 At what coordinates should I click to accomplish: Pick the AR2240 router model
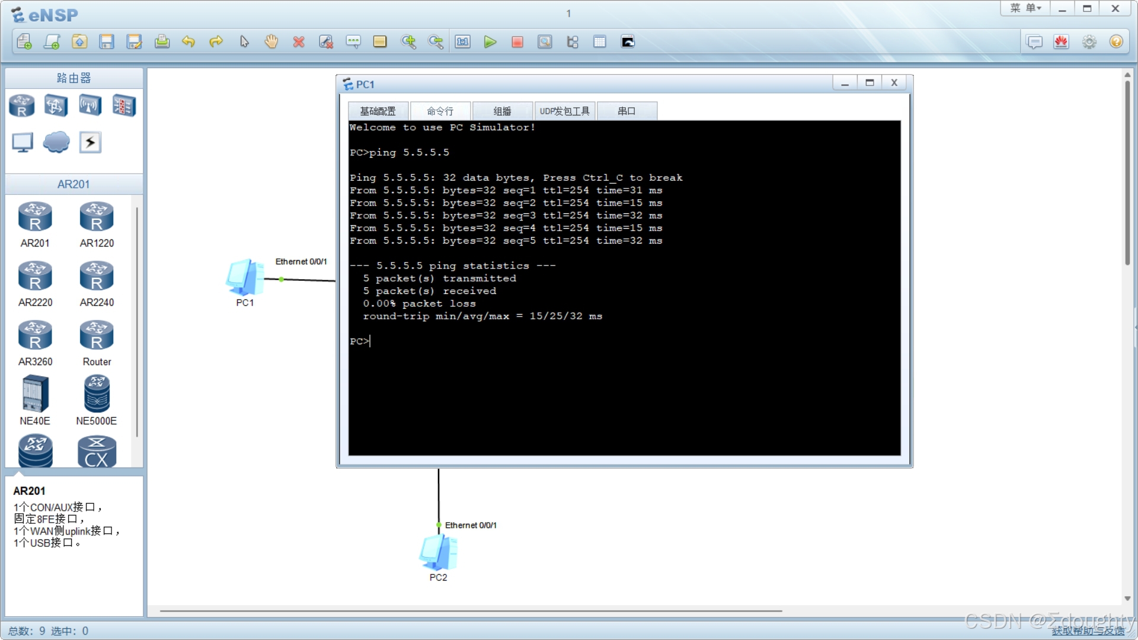pyautogui.click(x=97, y=284)
